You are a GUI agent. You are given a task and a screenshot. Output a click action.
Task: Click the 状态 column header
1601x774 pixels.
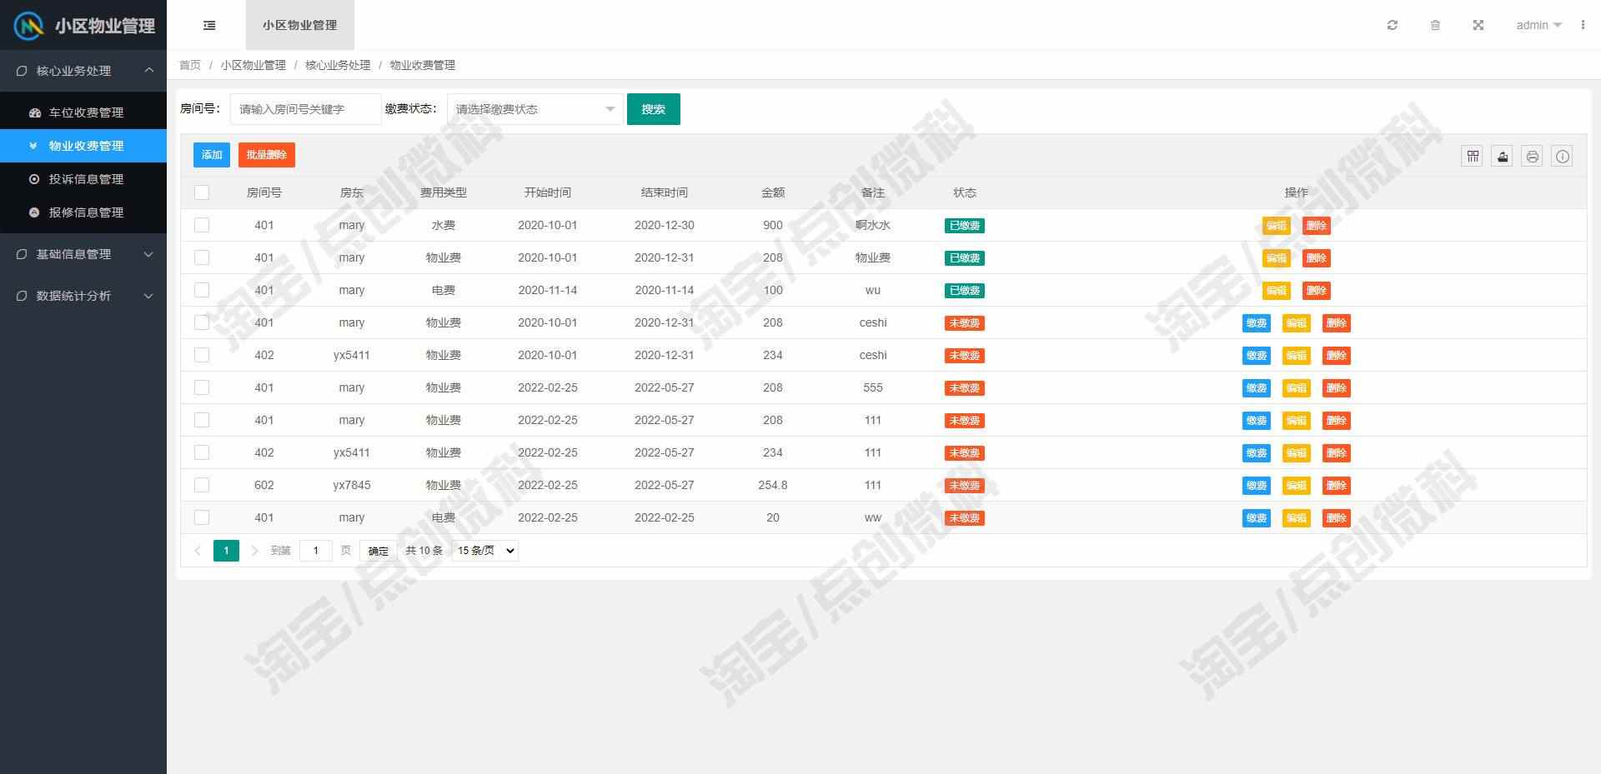tap(965, 192)
